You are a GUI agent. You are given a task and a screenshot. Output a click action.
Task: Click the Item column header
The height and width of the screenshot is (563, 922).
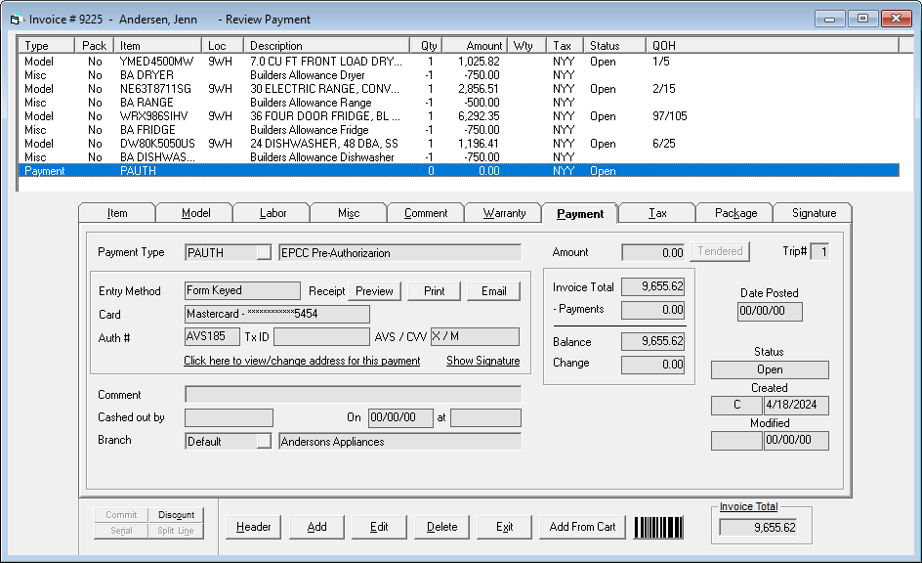click(x=158, y=46)
